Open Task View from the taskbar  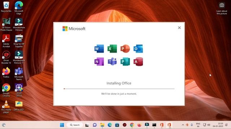click(x=87, y=125)
